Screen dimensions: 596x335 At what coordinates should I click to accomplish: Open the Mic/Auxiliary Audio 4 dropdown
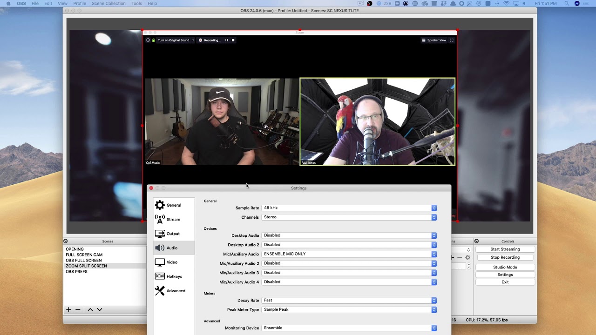coord(349,282)
